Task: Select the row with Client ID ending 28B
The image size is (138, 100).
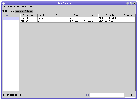Action: [x=78, y=18]
